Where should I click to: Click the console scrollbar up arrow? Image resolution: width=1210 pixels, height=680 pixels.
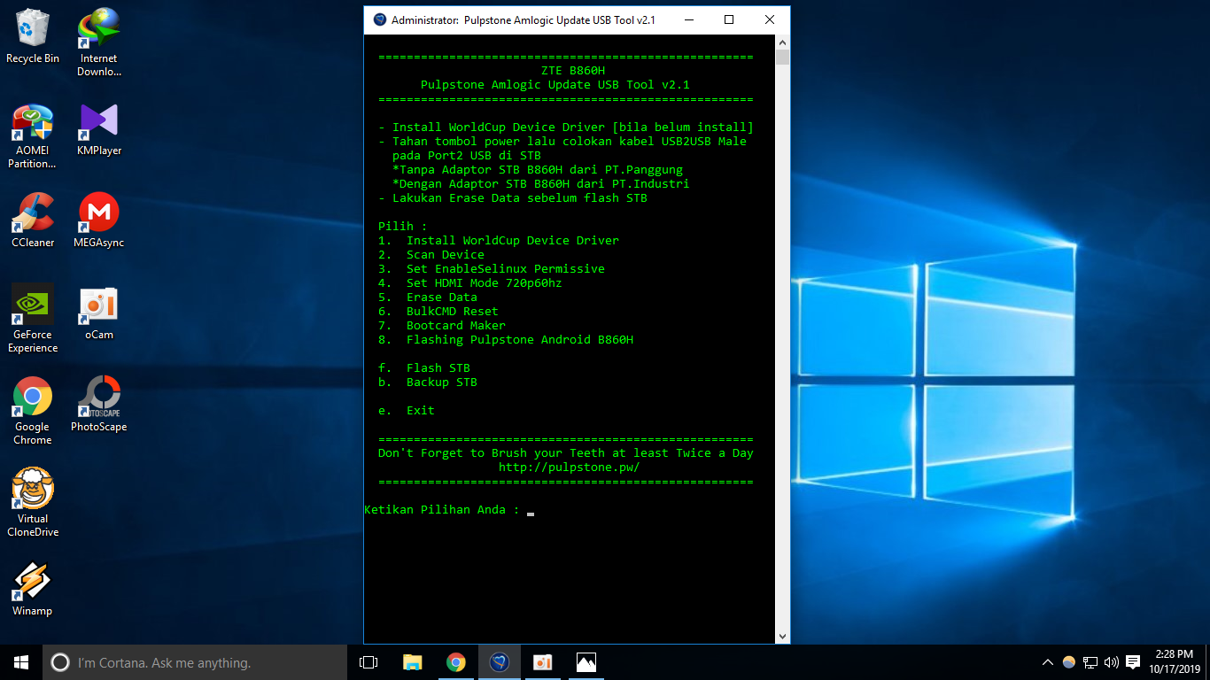coord(782,42)
